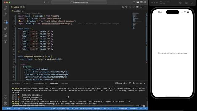Viewport: 197px width, 111px height.
Task: Toggle the bottom panel layout icon
Action: (138, 2)
